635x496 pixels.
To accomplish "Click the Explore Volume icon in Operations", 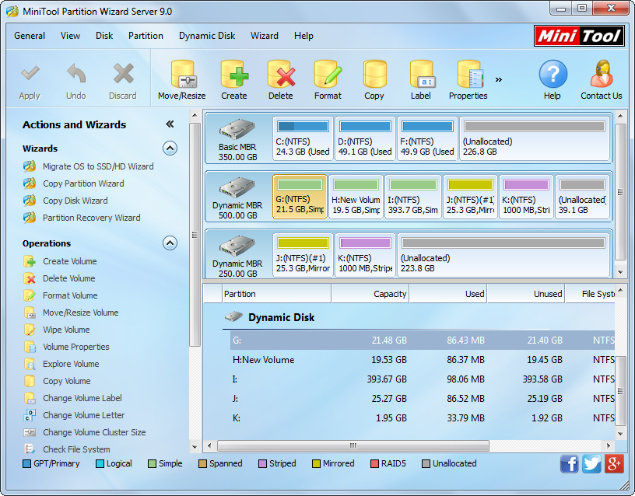I will (30, 364).
